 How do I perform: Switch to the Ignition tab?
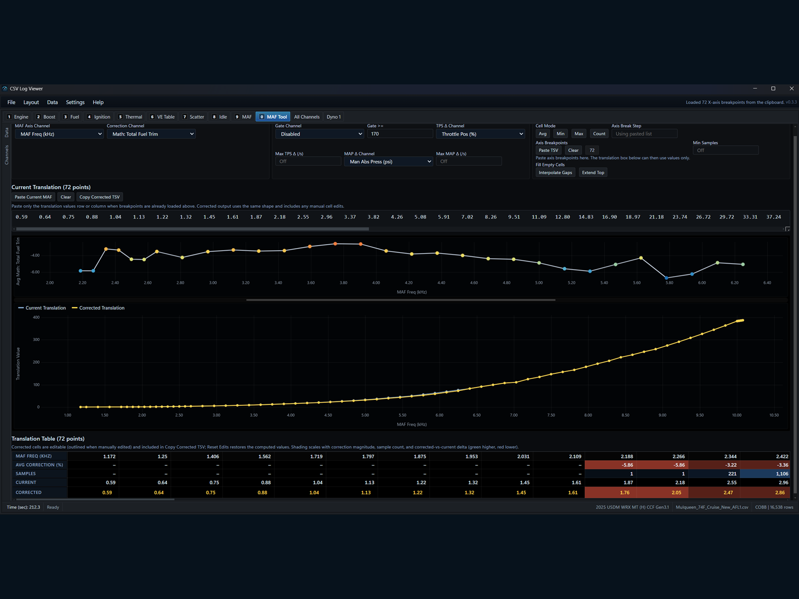(99, 117)
